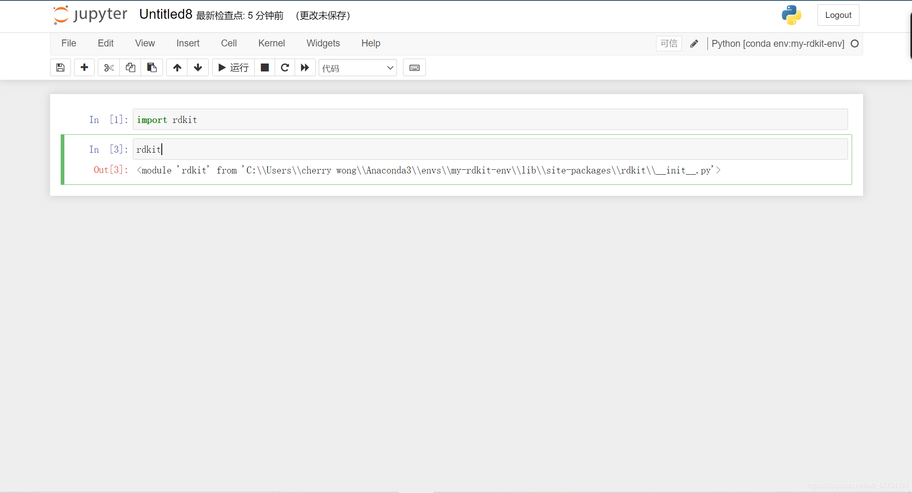Screen dimensions: 912x493
Task: Open the command palette keyboard icon
Action: 414,68
